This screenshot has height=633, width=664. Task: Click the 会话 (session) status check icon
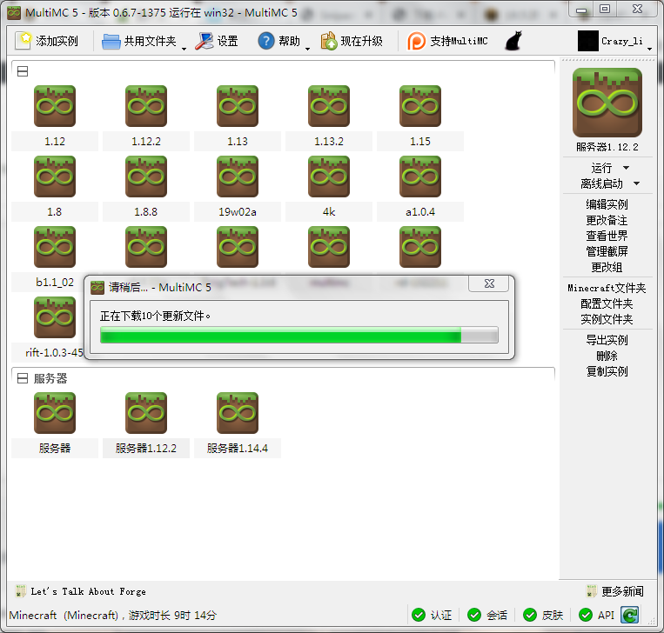tap(474, 615)
